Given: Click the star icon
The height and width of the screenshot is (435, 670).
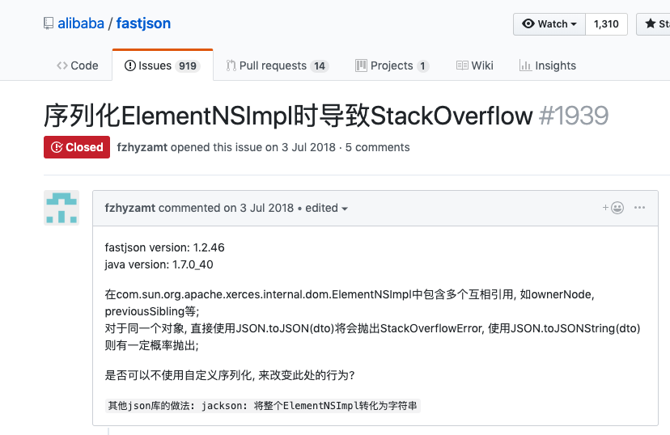Looking at the screenshot, I should [x=651, y=23].
